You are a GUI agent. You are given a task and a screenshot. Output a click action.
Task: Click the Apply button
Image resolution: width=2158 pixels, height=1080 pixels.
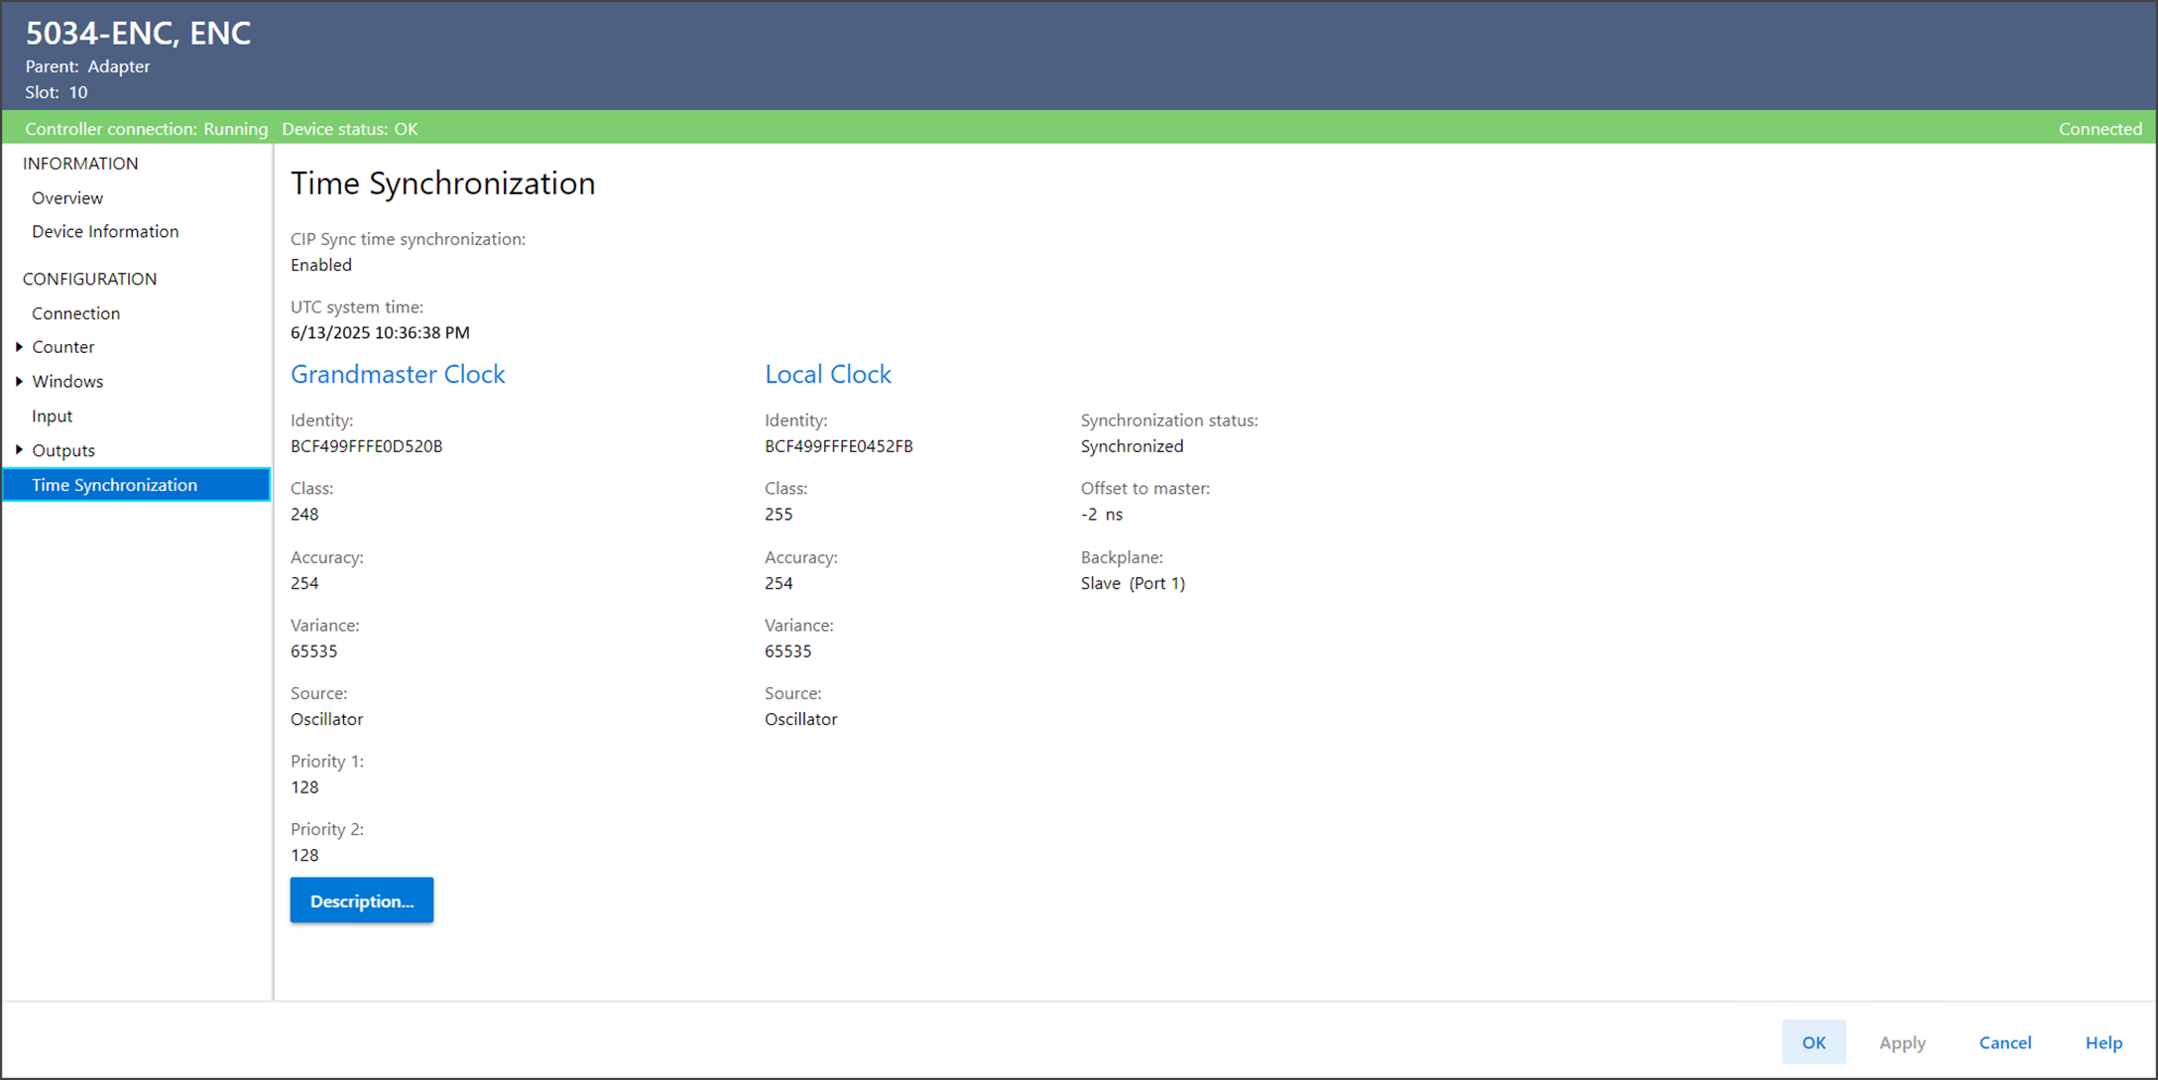pyautogui.click(x=1901, y=1042)
